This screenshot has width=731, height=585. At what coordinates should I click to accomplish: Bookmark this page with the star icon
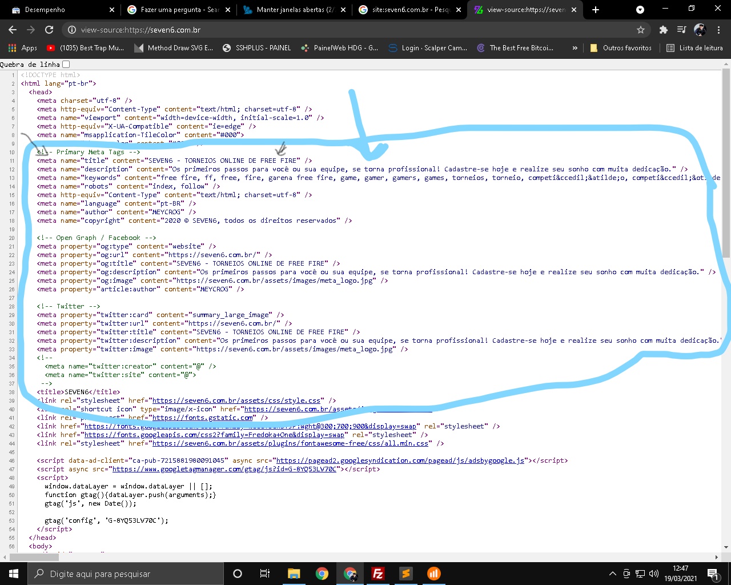pos(641,30)
